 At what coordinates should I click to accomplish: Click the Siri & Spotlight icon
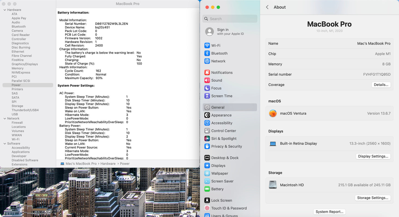pyautogui.click(x=207, y=139)
